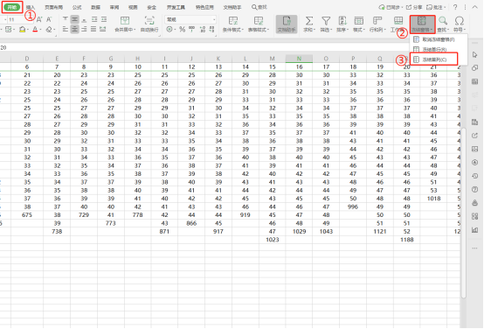Switch to the 插入 ribbon tab
Screen dimensions: 484x329
click(31, 7)
